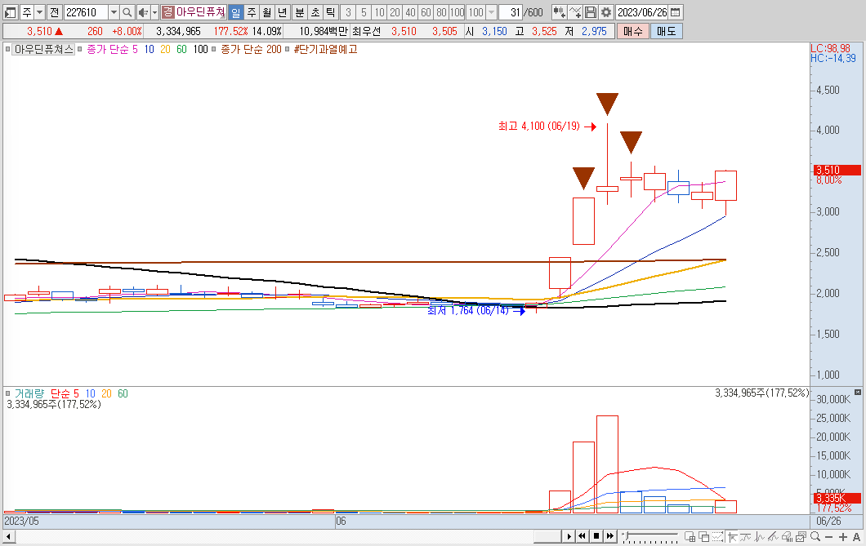866x546 pixels.
Task: Click the multi-chart grid icon
Action: [690, 537]
